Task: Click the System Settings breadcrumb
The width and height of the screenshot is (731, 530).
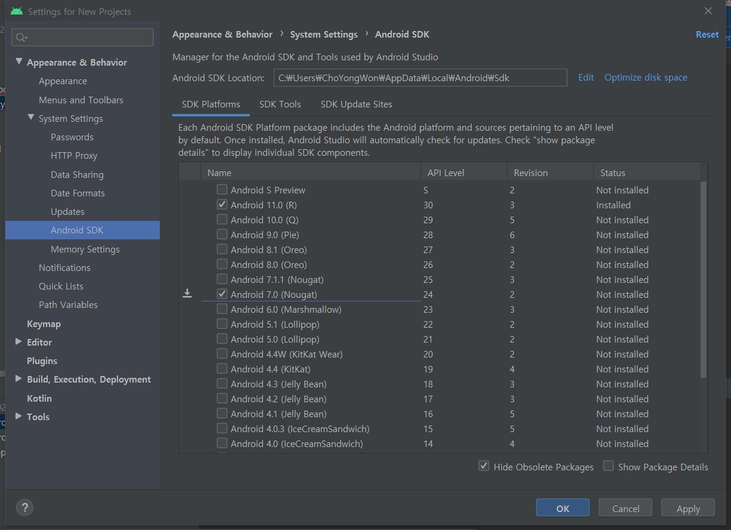Action: coord(324,35)
